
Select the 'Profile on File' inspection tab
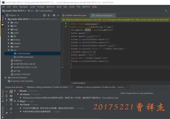100,87
